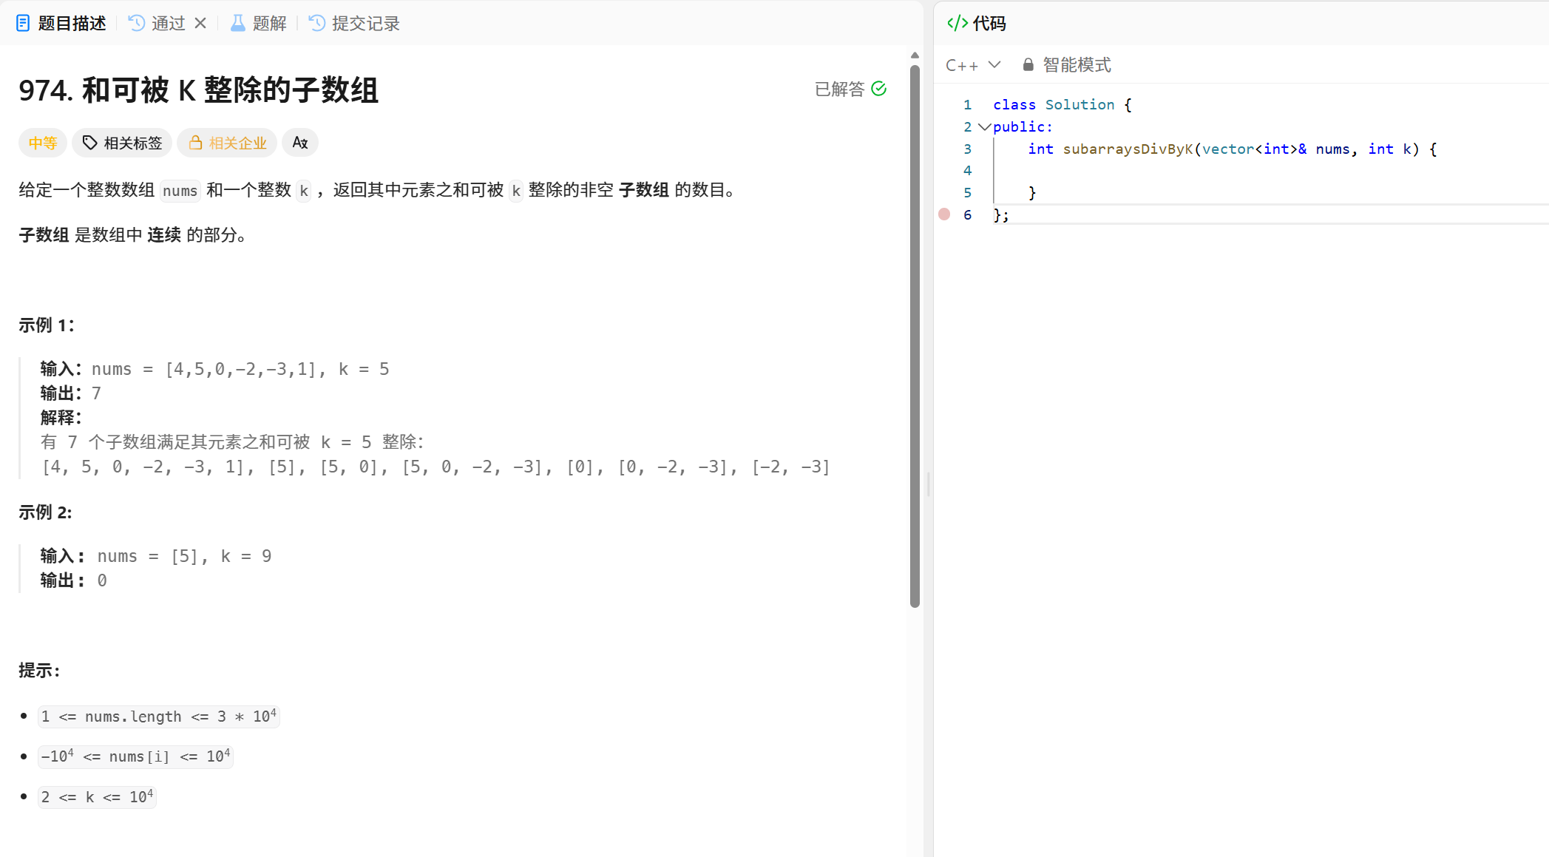The image size is (1549, 857).
Task: Click the 通过 history clock icon
Action: (137, 24)
